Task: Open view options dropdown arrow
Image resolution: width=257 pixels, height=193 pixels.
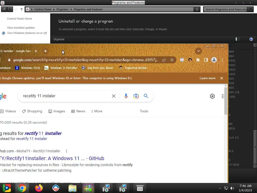Action: [243, 39]
